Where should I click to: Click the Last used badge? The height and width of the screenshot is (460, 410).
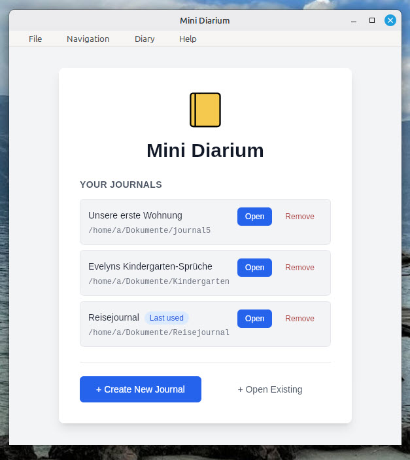tap(167, 318)
